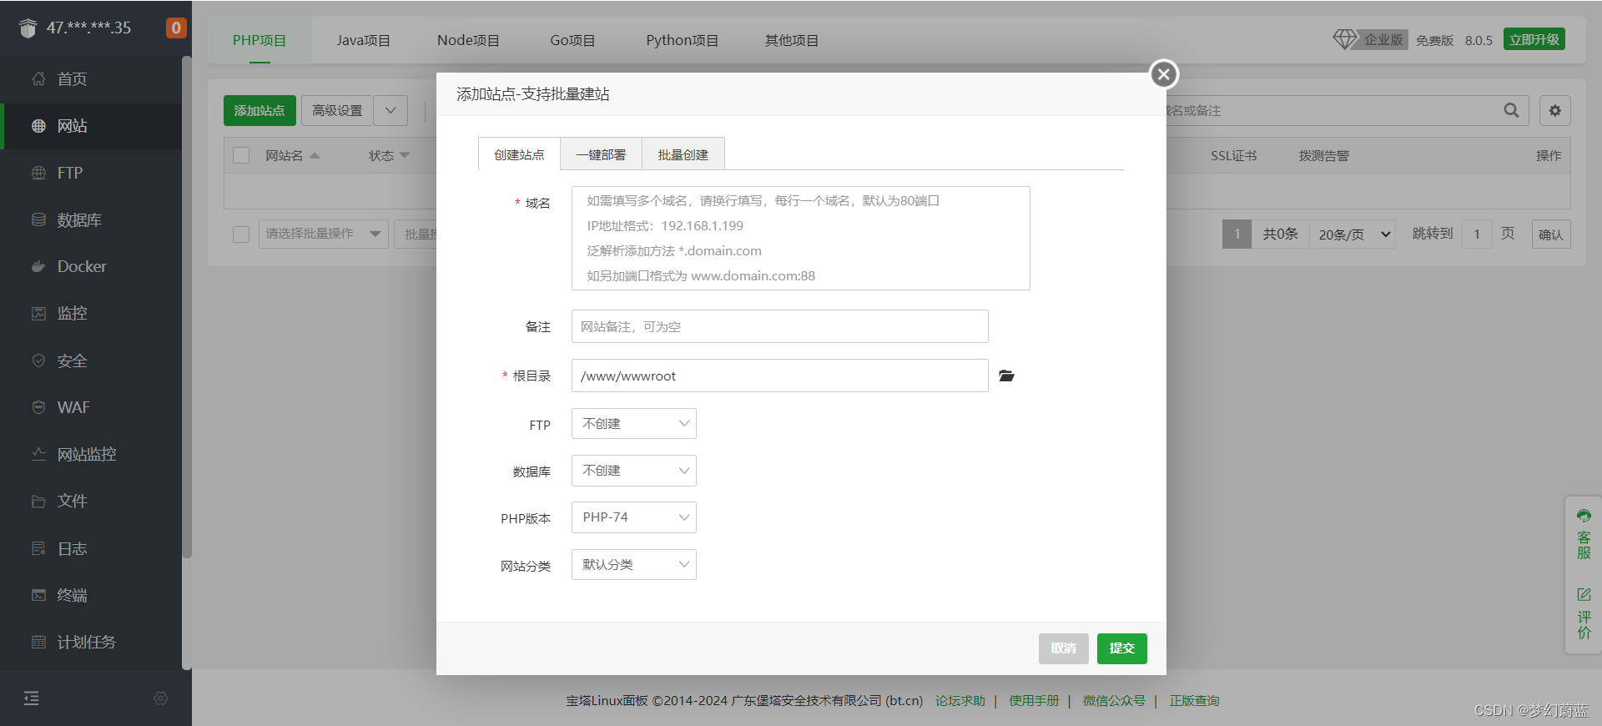The height and width of the screenshot is (726, 1602).
Task: Focus the 域名 domain textarea
Action: [x=800, y=238]
